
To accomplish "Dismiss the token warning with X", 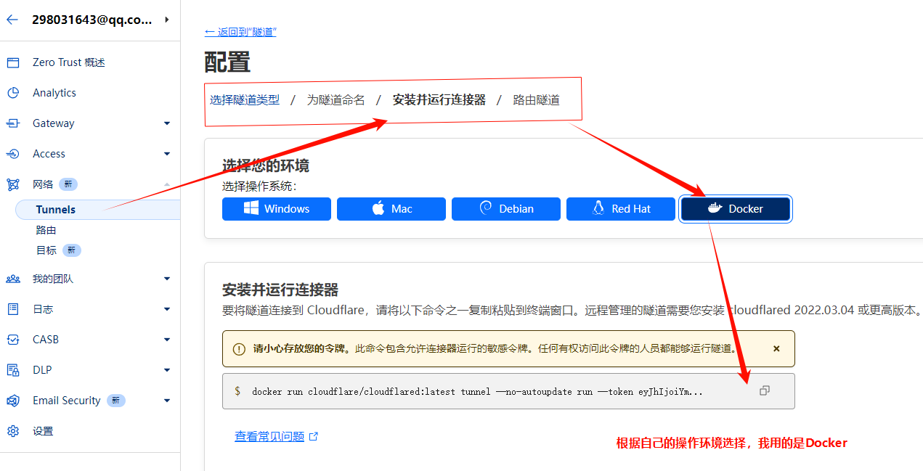I will 776,349.
